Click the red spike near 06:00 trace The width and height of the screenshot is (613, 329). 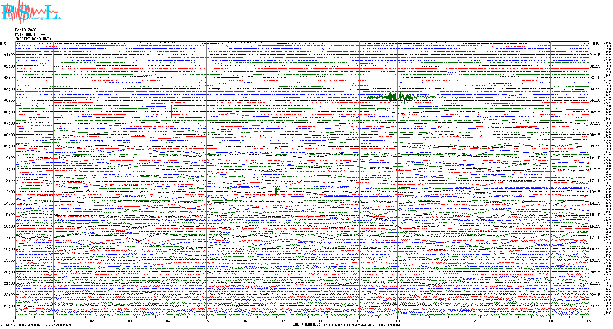click(x=172, y=113)
